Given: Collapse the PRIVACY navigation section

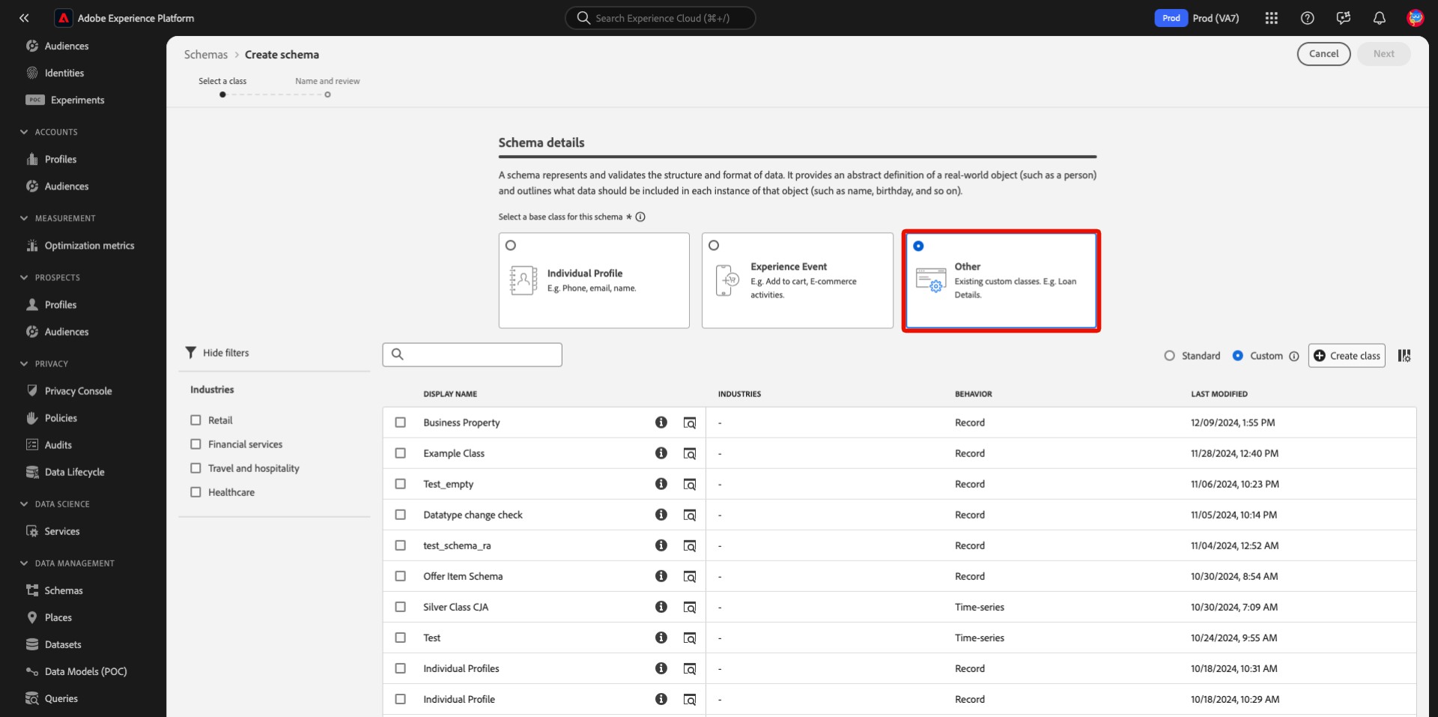Looking at the screenshot, I should coord(24,364).
